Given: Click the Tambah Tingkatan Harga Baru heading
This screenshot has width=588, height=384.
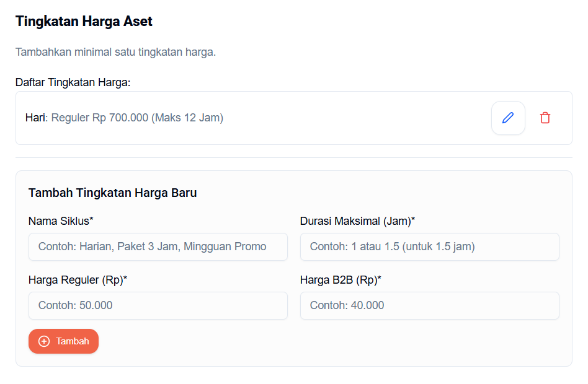Looking at the screenshot, I should coord(112,193).
